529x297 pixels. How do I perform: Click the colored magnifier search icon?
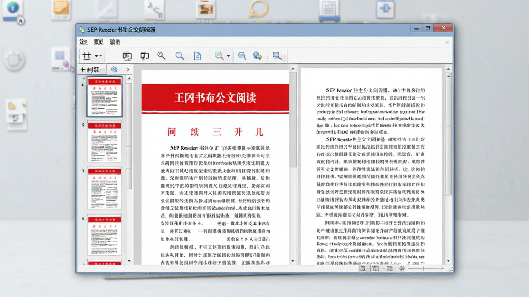pos(219,56)
